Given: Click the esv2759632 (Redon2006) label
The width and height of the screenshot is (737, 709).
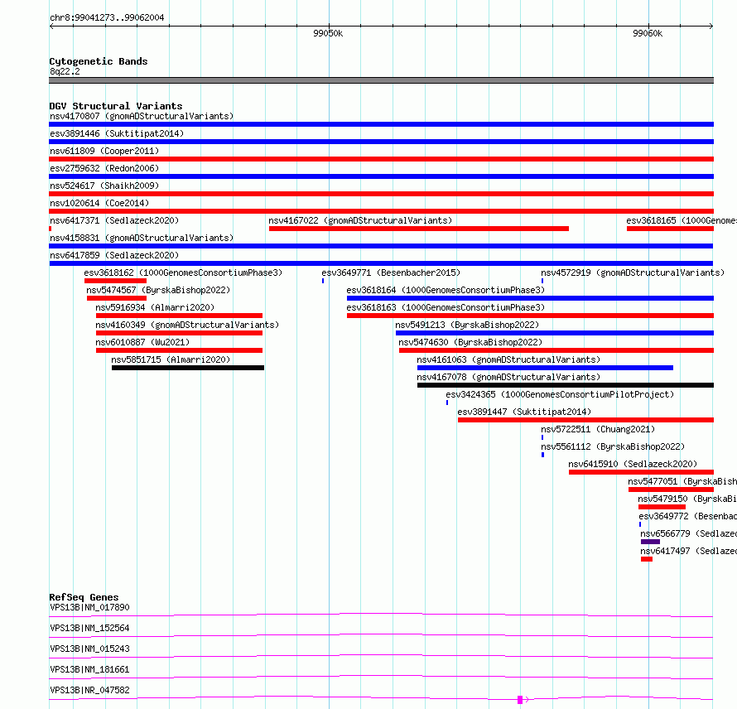Looking at the screenshot, I should pos(104,168).
